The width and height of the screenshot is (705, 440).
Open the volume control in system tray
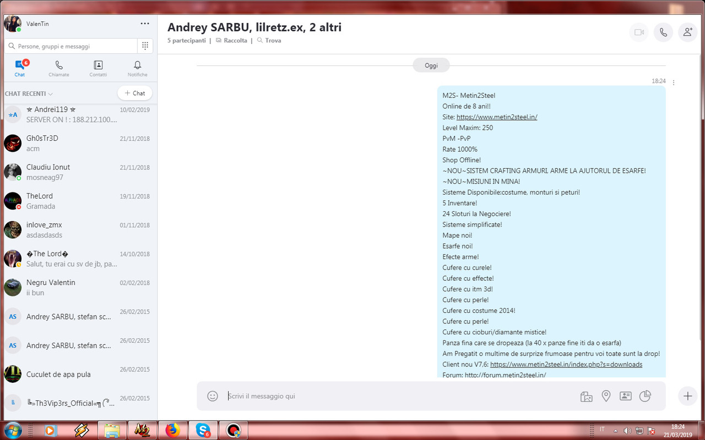point(627,430)
